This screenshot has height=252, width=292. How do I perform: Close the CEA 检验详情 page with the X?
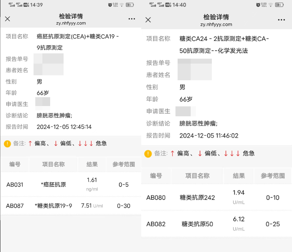7,19
